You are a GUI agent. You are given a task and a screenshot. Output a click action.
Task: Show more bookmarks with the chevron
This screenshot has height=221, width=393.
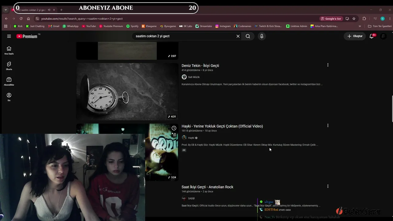(x=360, y=26)
